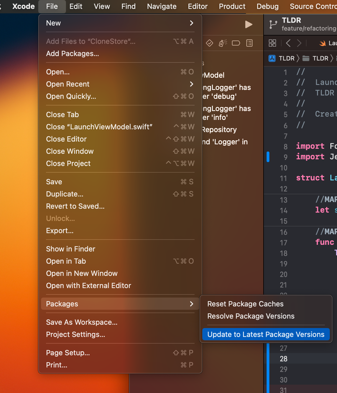This screenshot has width=337, height=393.
Task: Select Open in New Window
Action: tap(120, 273)
